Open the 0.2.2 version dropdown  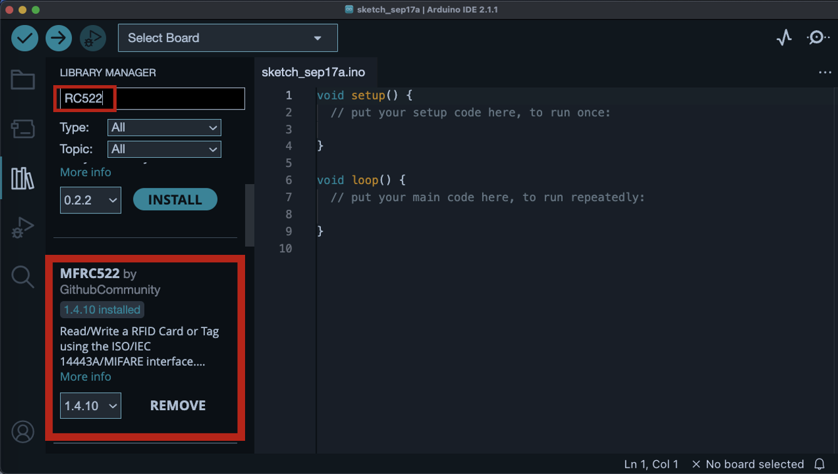(x=90, y=200)
